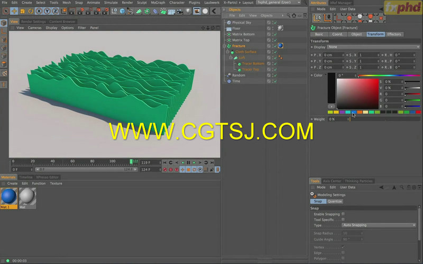Add a Light object
This screenshot has height=264, width=423.
(x=188, y=11)
